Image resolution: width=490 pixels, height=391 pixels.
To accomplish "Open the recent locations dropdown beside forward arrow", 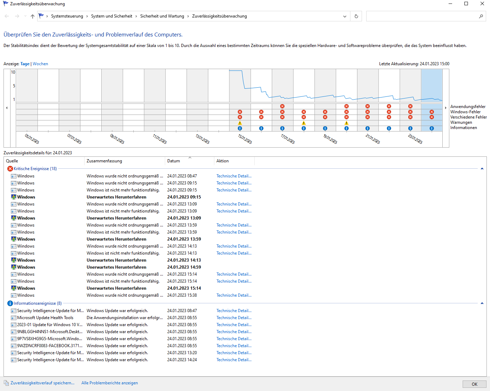I will 25,16.
